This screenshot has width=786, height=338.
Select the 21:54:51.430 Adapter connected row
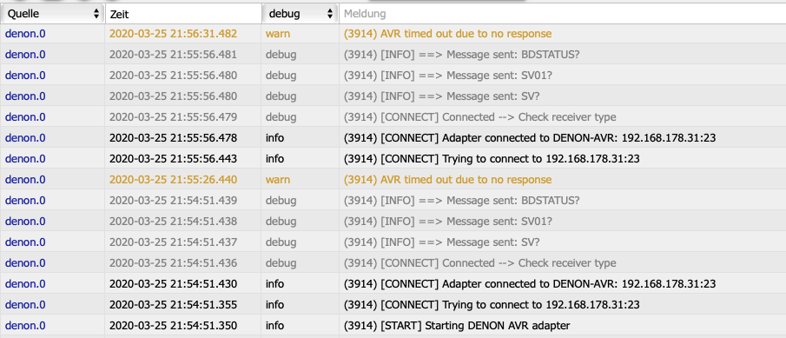[393, 284]
